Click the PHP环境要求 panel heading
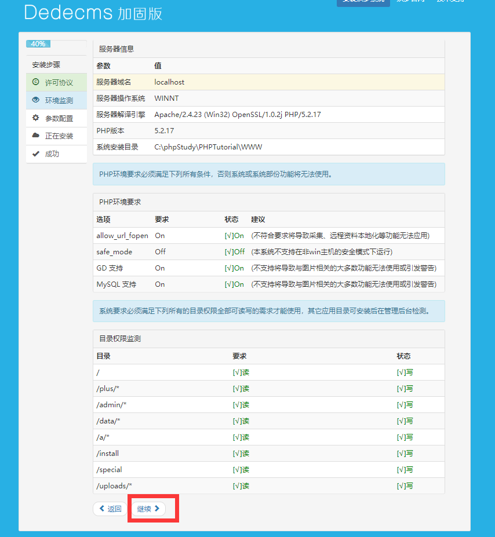The image size is (495, 537). tap(120, 202)
